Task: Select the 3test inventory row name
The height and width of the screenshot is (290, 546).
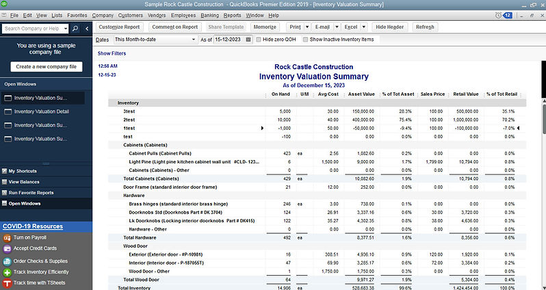Action: pyautogui.click(x=129, y=111)
